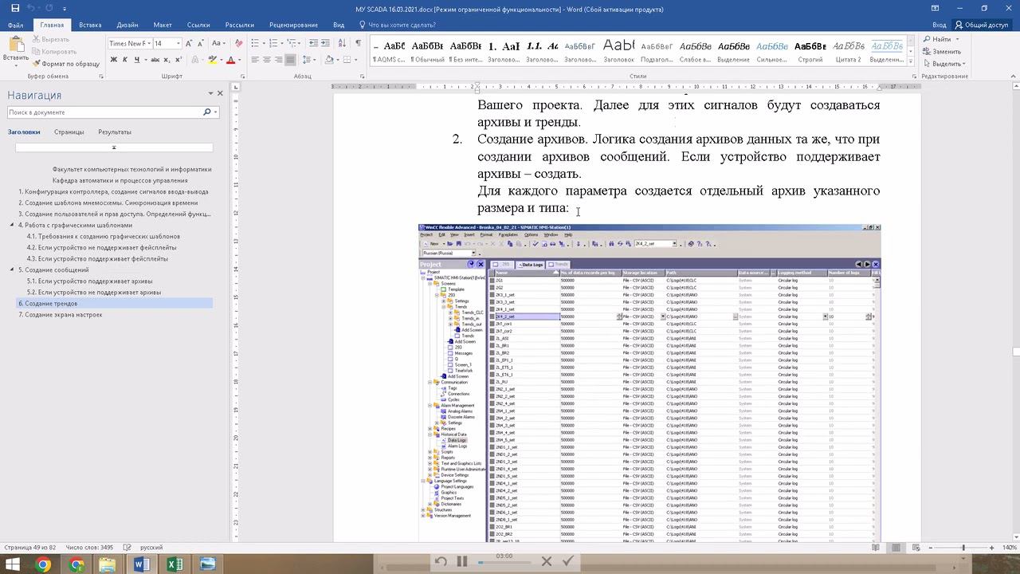Expand the Styles gallery with the More arrow

pyautogui.click(x=911, y=61)
